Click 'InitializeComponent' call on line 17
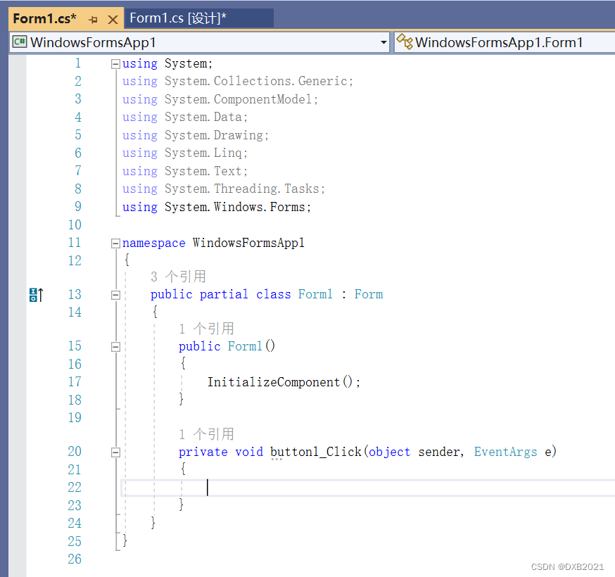The image size is (615, 577). coord(274,382)
